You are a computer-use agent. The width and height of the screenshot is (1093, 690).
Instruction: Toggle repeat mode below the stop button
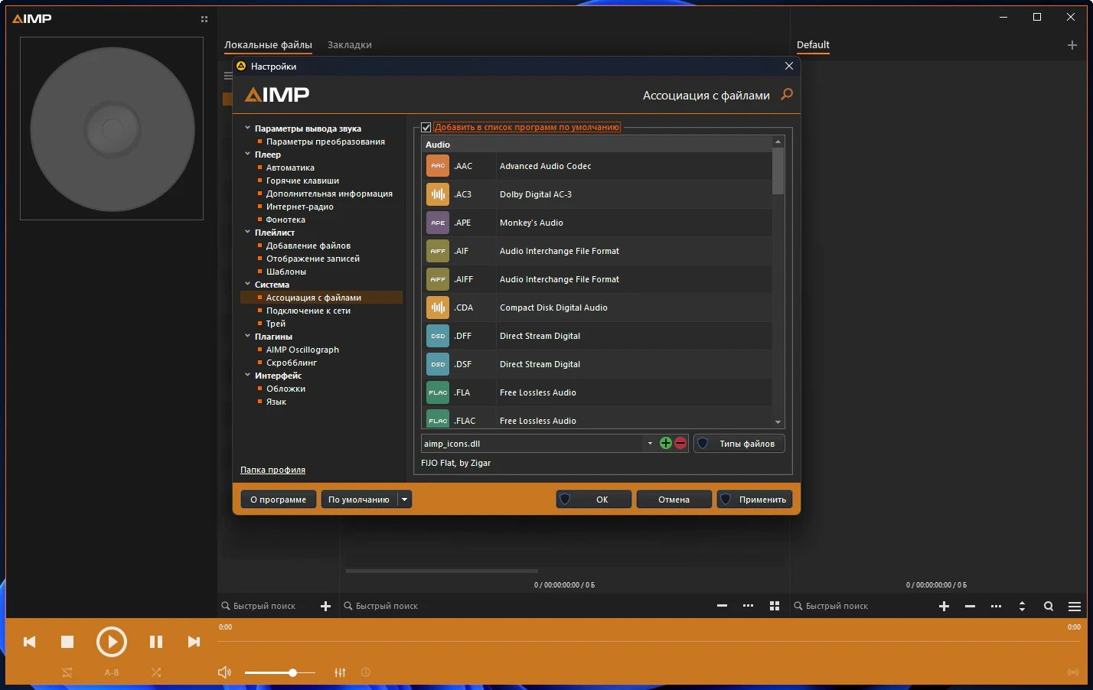67,672
